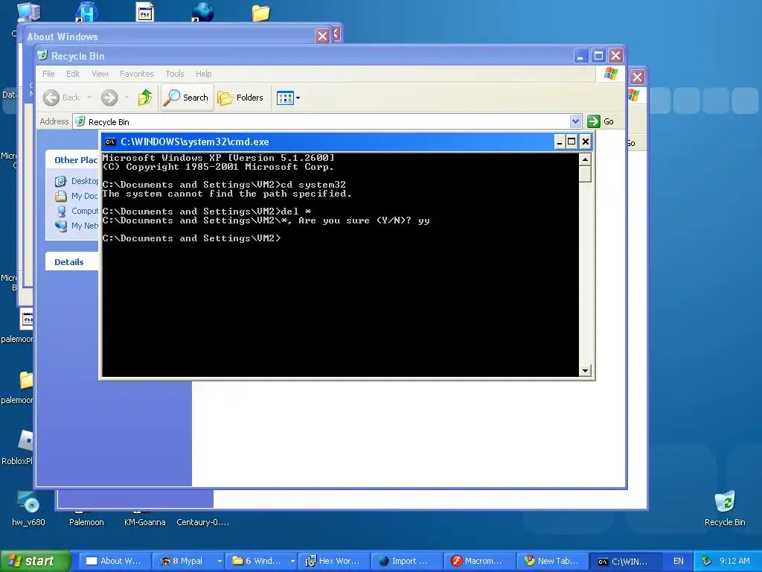Screen dimensions: 762x572
Task: Click the Forward arrow in Recycle Bin toolbar
Action: click(x=109, y=98)
